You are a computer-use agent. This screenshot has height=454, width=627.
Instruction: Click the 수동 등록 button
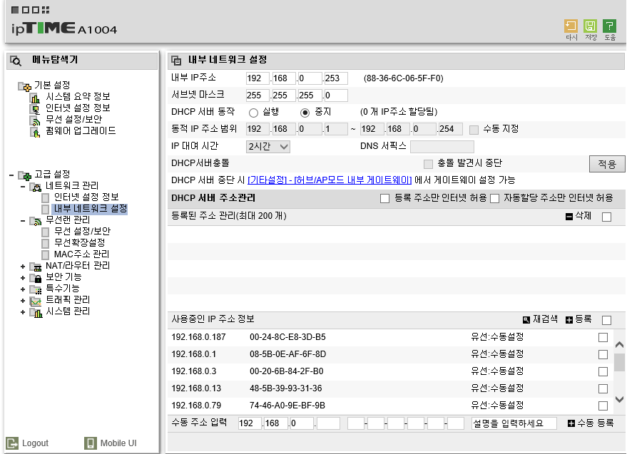[591, 423]
